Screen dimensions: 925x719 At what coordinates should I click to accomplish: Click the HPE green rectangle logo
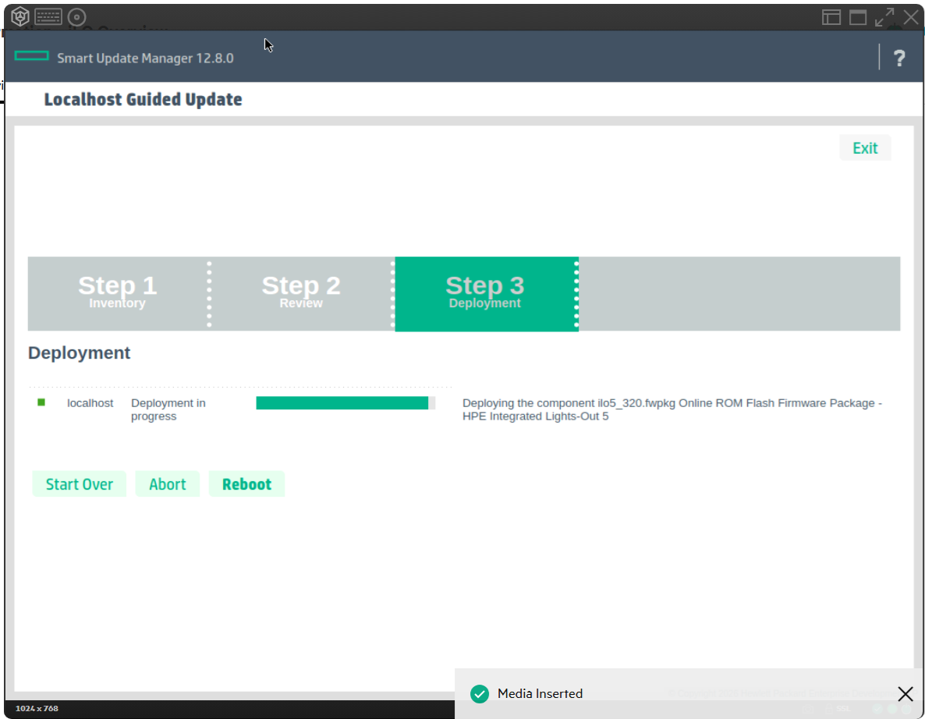(x=32, y=56)
